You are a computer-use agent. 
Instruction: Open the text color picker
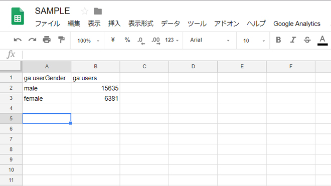point(322,41)
